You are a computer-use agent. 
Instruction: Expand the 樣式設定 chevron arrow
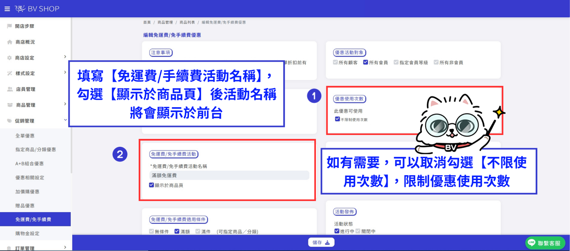click(65, 73)
